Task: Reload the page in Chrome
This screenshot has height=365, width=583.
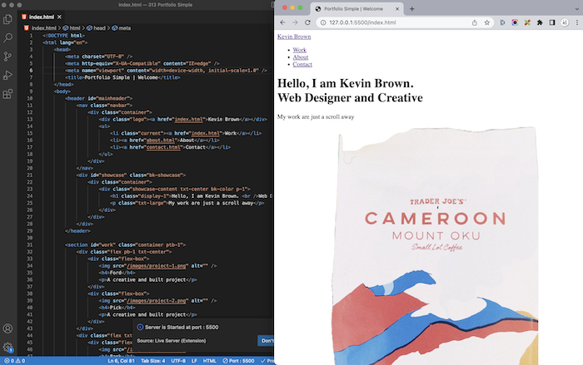Action: point(307,22)
